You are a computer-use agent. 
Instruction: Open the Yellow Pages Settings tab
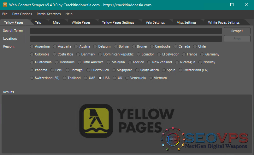pyautogui.click(x=118, y=22)
